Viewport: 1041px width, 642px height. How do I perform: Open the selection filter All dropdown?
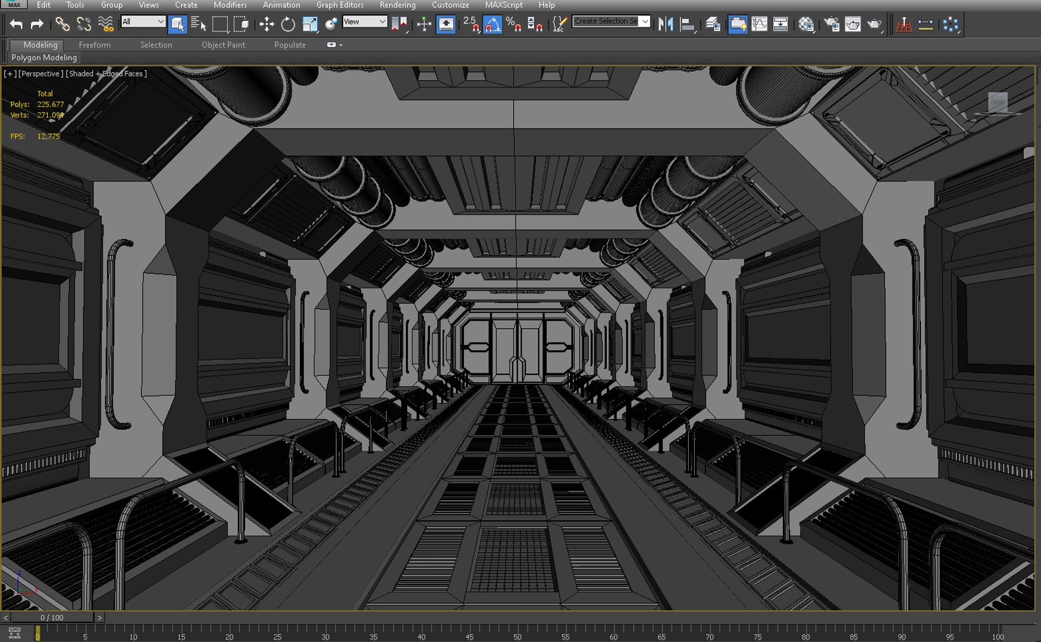point(143,22)
